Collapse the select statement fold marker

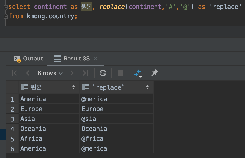(x=5, y=7)
